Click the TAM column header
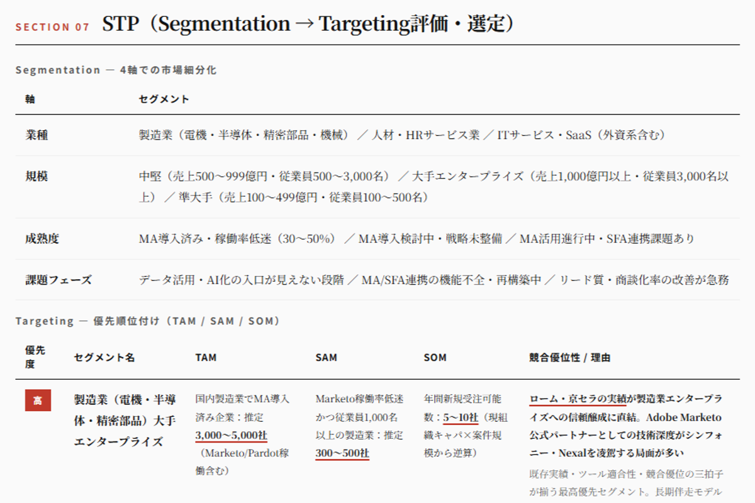The width and height of the screenshot is (755, 503). pos(206,357)
